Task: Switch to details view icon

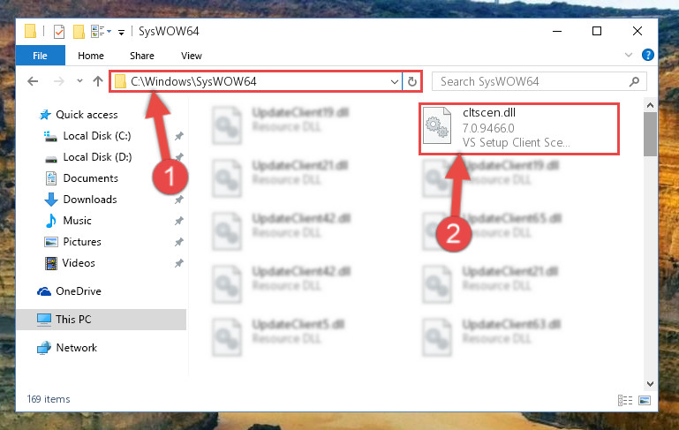Action: [625, 400]
